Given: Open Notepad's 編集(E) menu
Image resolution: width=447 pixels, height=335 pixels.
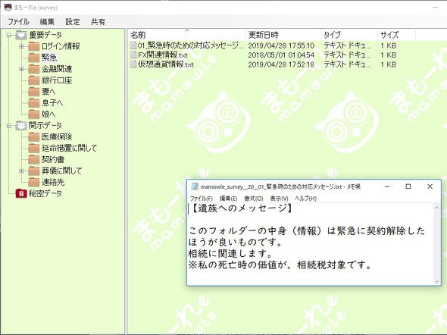Looking at the screenshot, I should (228, 199).
